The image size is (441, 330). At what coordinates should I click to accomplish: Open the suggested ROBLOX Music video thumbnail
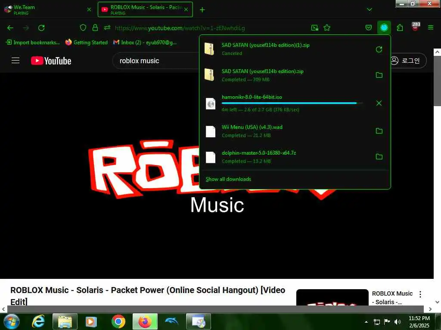(x=332, y=297)
